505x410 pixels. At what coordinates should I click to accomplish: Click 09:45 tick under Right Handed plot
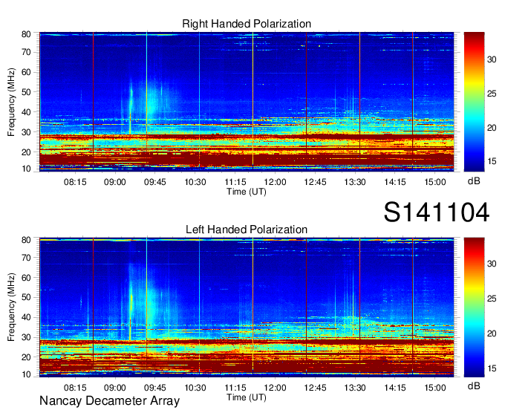[x=155, y=182]
